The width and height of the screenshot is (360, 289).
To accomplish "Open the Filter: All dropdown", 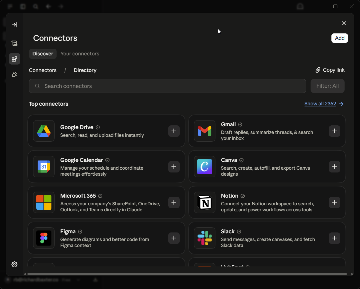I will tap(327, 86).
